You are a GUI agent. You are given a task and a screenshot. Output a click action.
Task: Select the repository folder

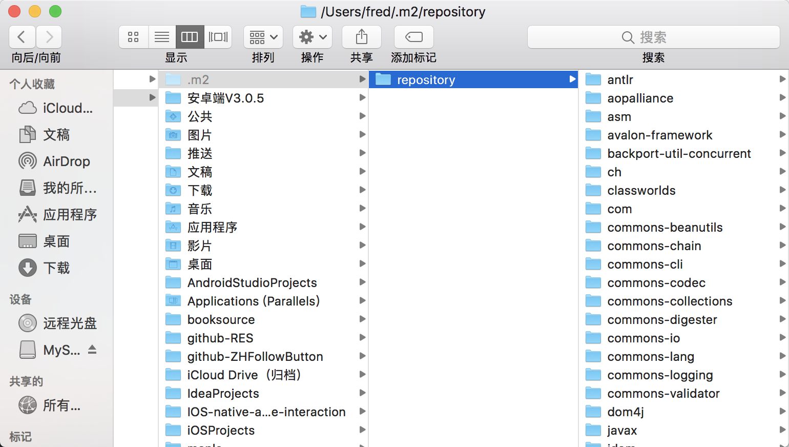(x=473, y=79)
